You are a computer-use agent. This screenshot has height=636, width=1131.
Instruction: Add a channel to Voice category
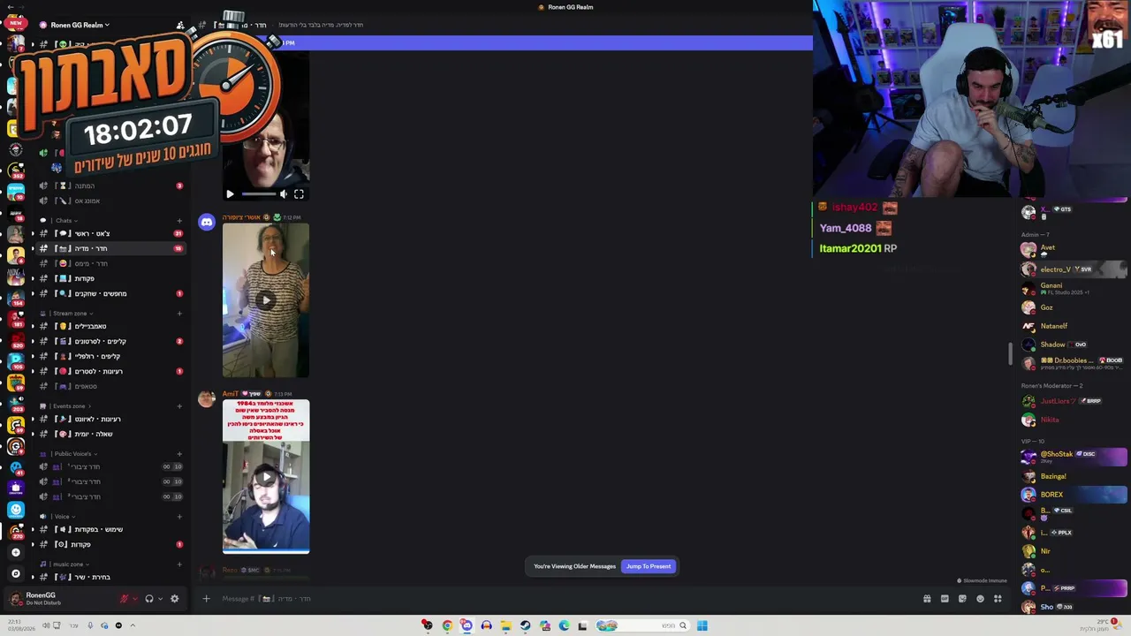179,517
